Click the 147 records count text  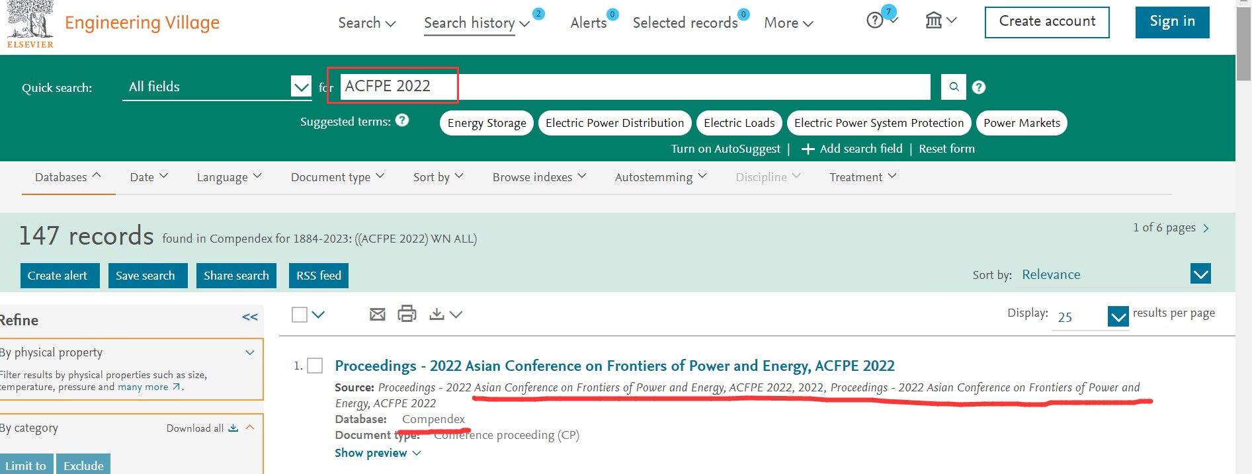point(86,236)
